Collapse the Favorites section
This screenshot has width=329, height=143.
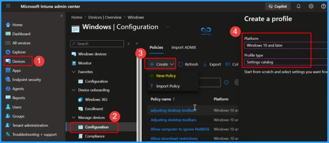point(74,72)
